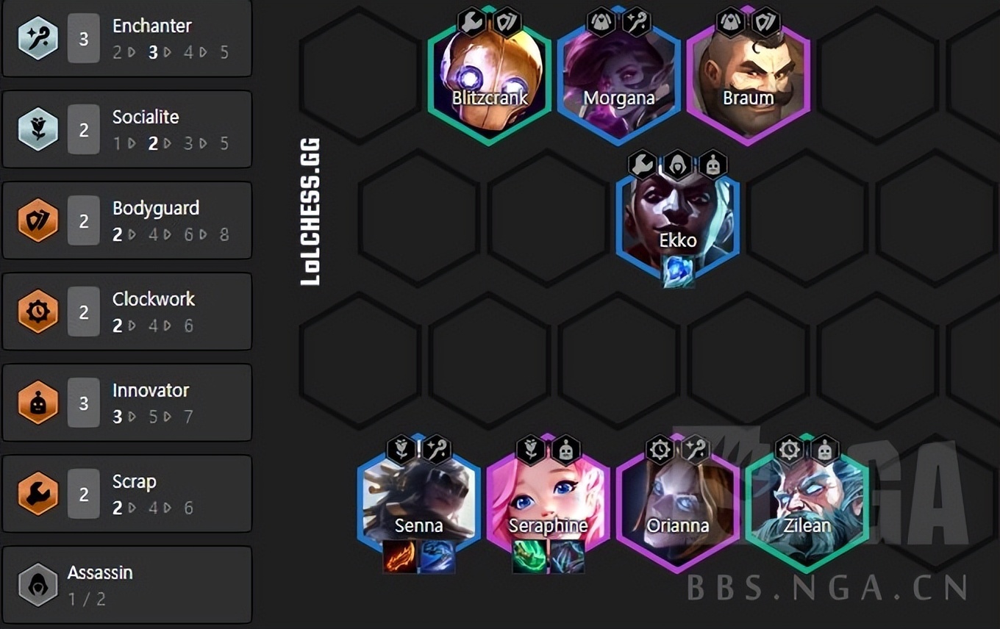Image resolution: width=1000 pixels, height=629 pixels.
Task: Click the blue item under Ekko
Action: (678, 271)
